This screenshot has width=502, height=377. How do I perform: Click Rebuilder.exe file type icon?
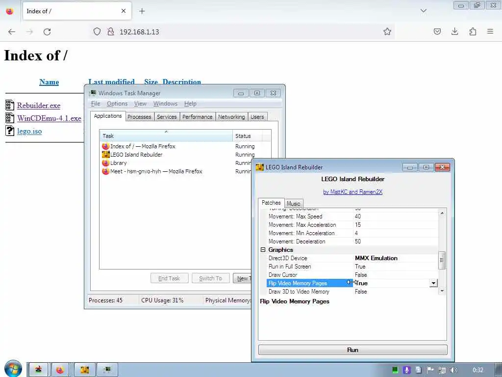pyautogui.click(x=10, y=105)
